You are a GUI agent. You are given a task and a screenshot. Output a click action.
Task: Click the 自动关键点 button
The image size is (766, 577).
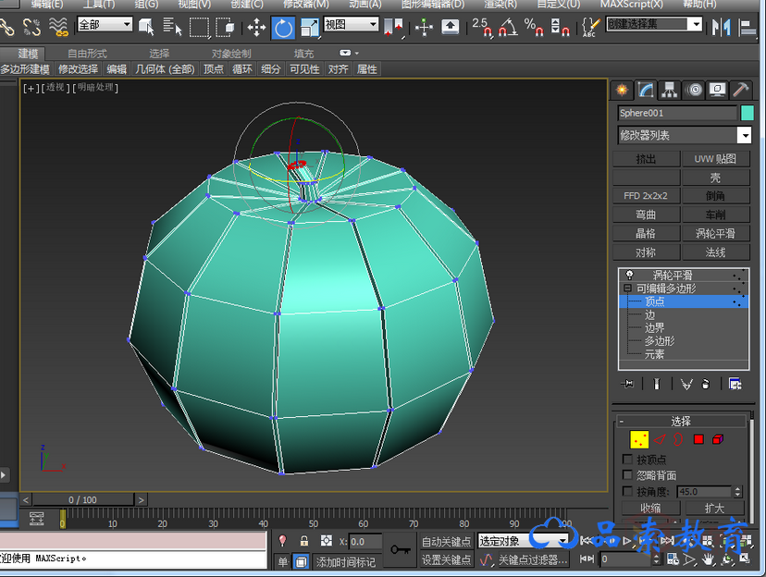click(446, 542)
